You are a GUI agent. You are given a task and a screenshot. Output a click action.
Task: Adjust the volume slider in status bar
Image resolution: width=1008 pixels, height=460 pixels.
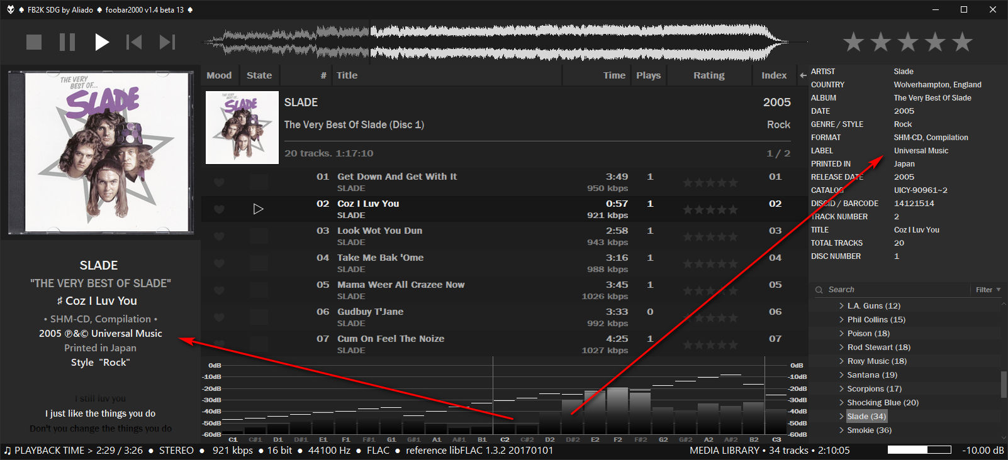[919, 450]
